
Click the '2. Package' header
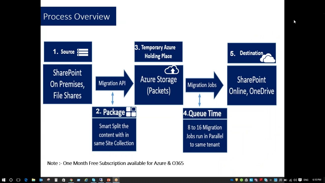pyautogui.click(x=114, y=112)
